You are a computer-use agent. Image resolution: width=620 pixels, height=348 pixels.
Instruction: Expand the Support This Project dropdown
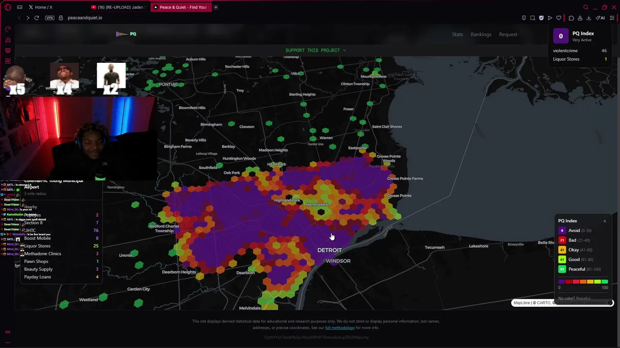[315, 50]
